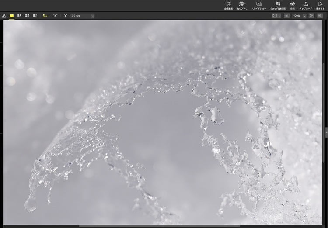Screen dimensions: 328x228
Task: Switch to the before/after comparison view
Action: click(x=35, y=16)
